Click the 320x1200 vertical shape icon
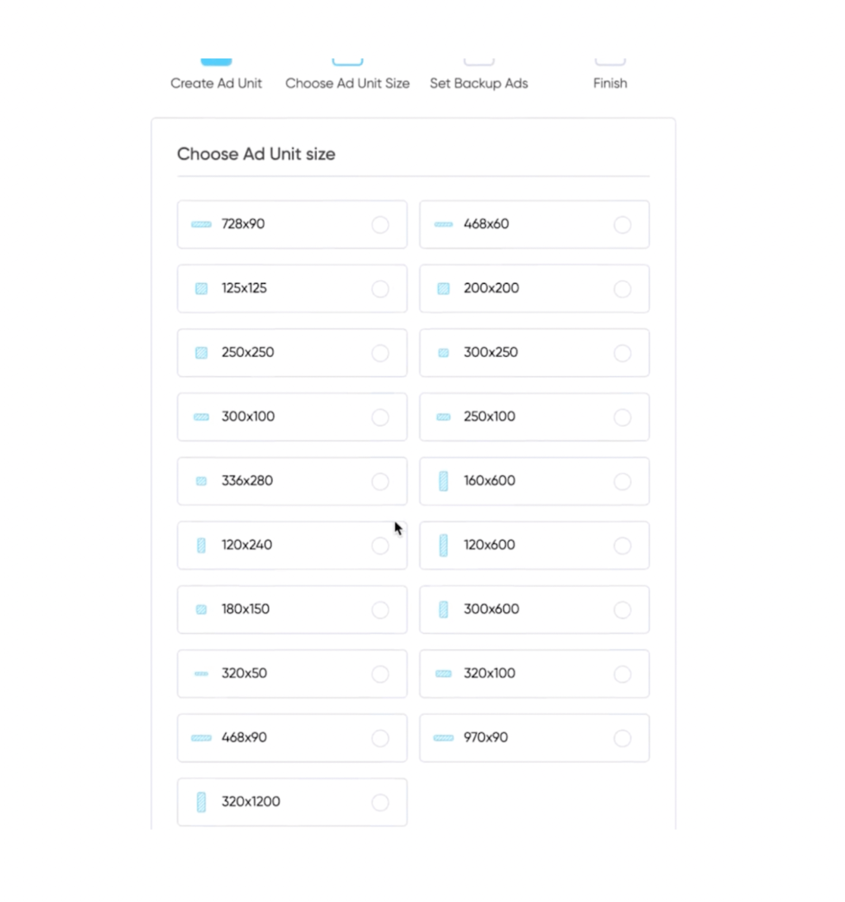Screen dimensions: 845x902 pyautogui.click(x=201, y=802)
